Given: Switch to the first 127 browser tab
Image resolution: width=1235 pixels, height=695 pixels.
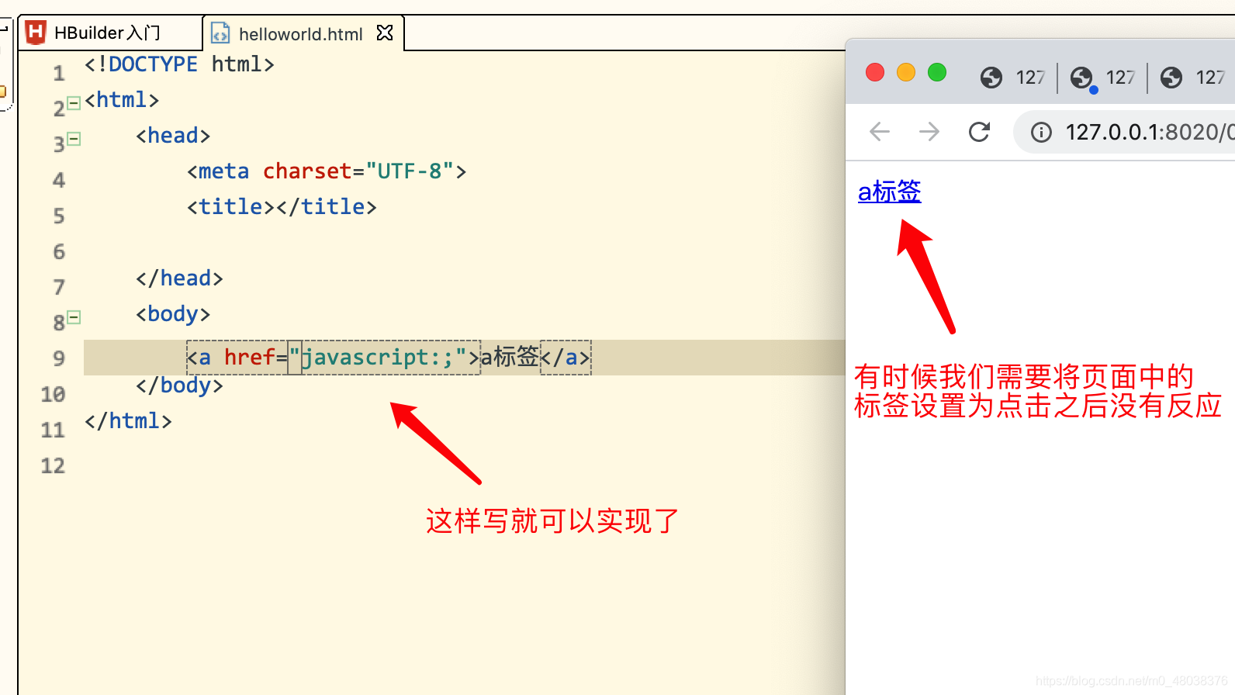Looking at the screenshot, I should (x=1013, y=78).
